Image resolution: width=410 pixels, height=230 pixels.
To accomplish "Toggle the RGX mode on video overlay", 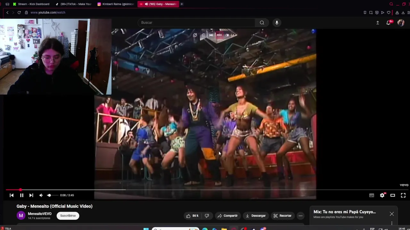I will (x=219, y=35).
